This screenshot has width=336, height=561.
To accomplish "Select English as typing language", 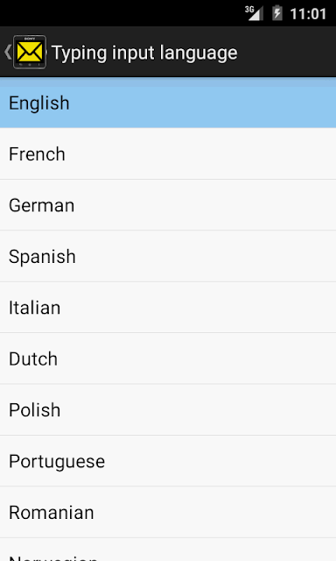I will (168, 103).
